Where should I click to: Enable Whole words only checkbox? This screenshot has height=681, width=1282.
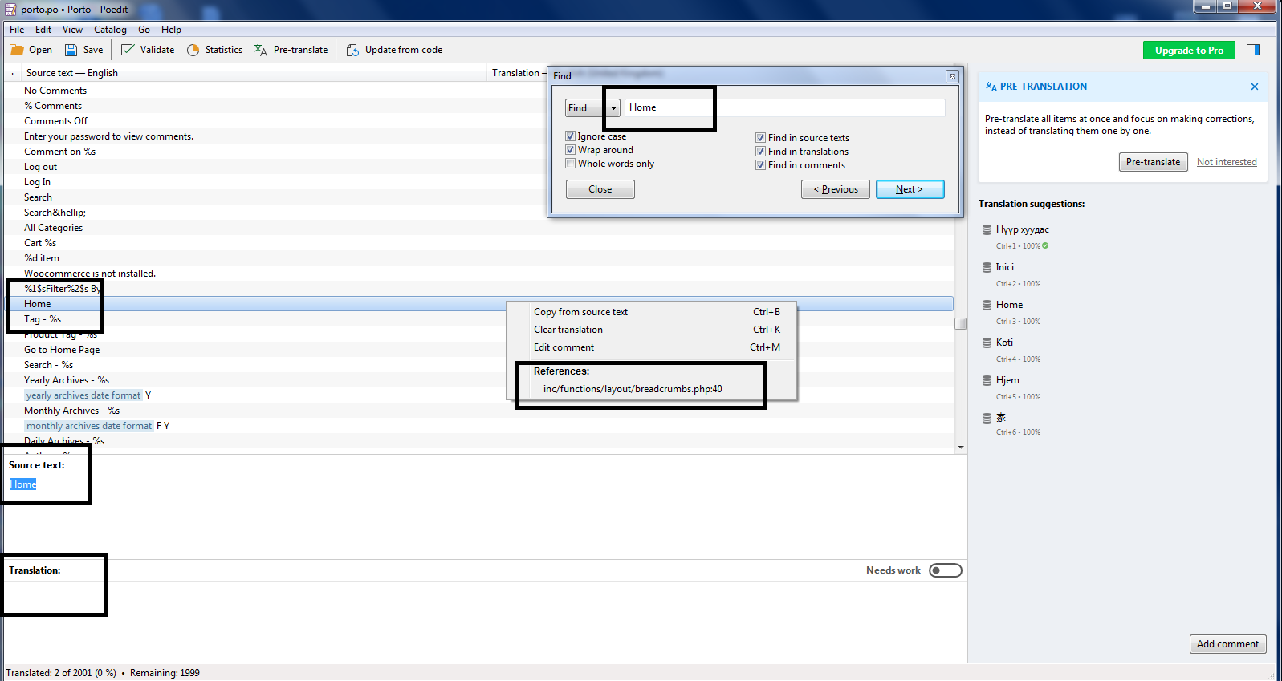coord(570,164)
